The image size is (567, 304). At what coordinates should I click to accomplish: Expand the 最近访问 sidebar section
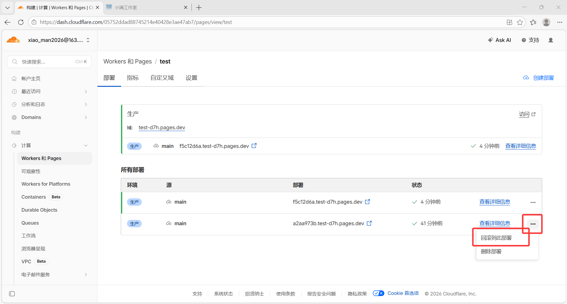pos(86,91)
